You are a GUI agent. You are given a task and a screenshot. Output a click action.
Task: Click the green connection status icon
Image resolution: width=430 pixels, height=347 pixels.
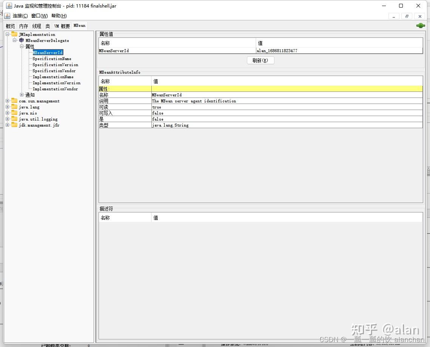[420, 25]
